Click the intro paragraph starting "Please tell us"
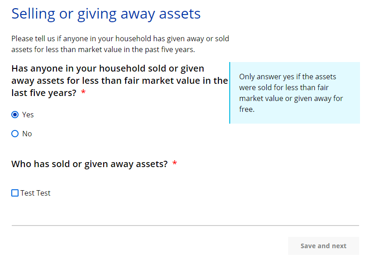The height and width of the screenshot is (269, 374). tap(120, 44)
